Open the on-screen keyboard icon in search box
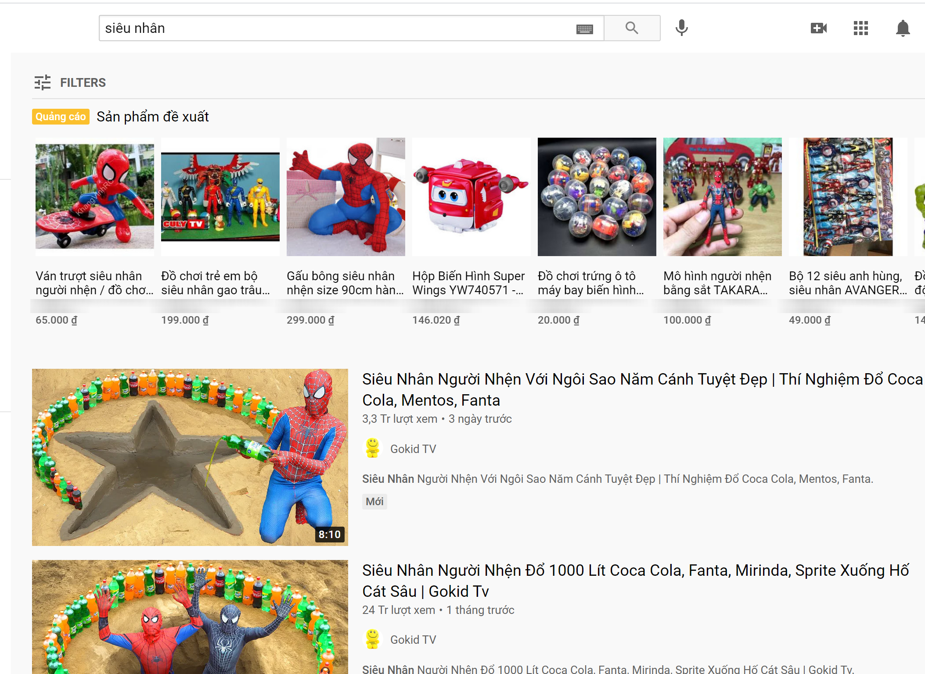Viewport: 925px width, 674px height. (x=584, y=29)
